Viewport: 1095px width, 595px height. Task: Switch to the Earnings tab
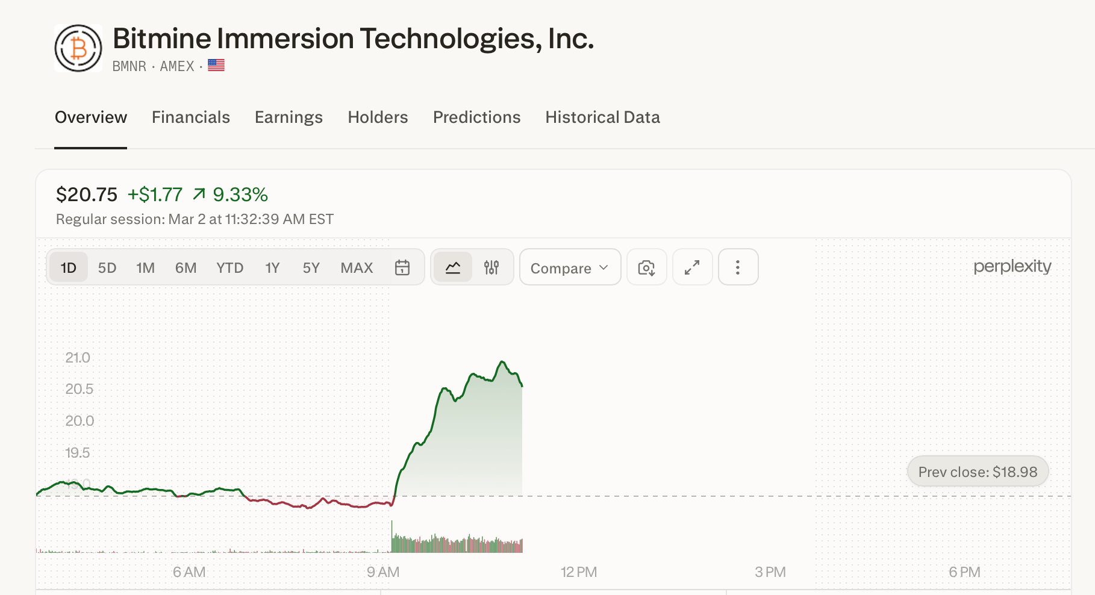coord(289,117)
